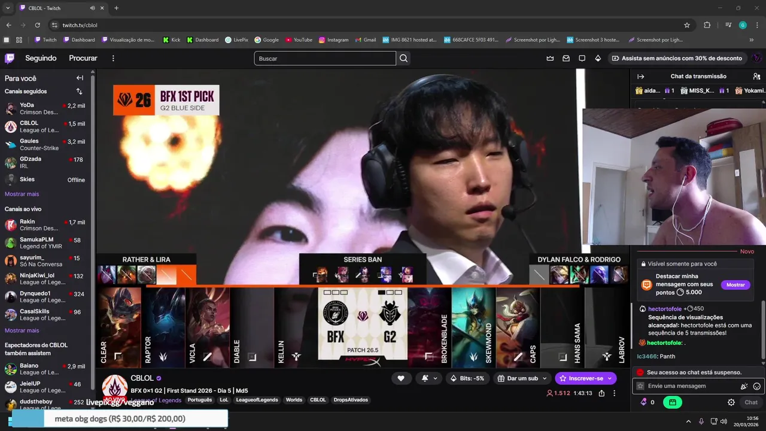Open the Twitch home logo
The width and height of the screenshot is (766, 431).
click(10, 58)
